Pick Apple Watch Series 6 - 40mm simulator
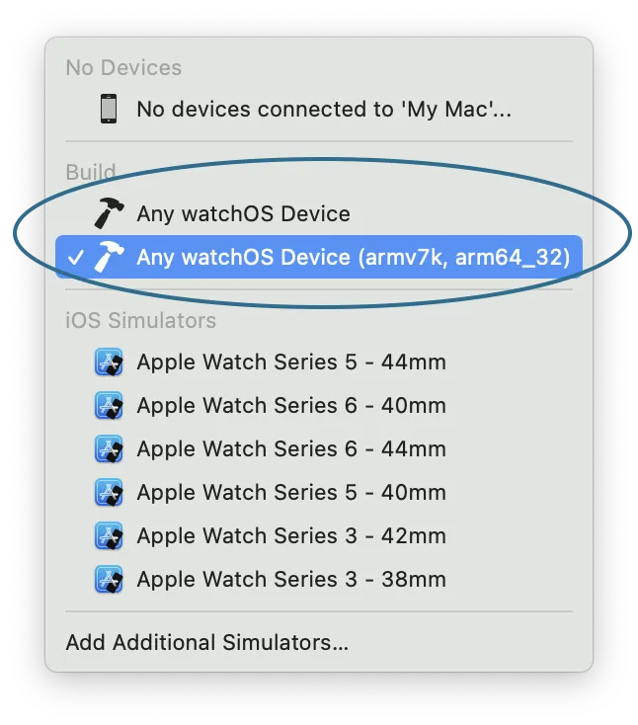The width and height of the screenshot is (638, 725). coord(319,405)
